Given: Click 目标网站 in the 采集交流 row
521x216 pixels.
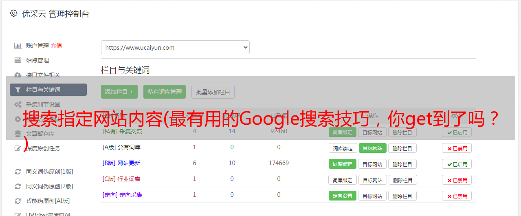Looking at the screenshot, I should point(372,132).
